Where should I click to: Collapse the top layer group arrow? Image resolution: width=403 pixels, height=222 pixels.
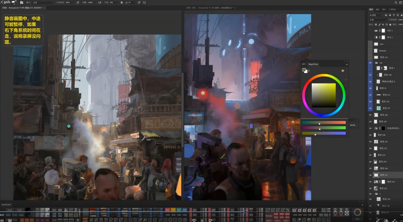point(374,63)
